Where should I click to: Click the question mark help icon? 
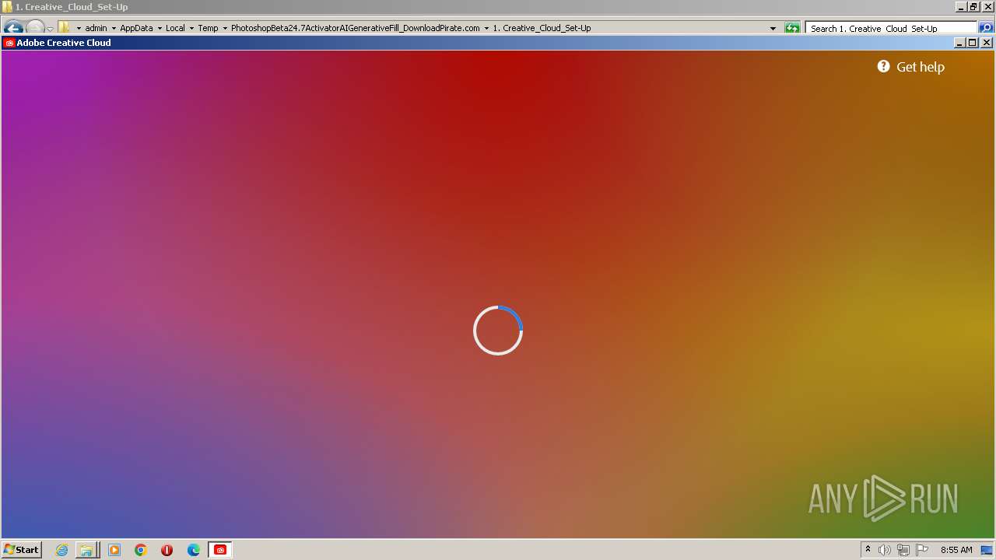click(x=883, y=66)
